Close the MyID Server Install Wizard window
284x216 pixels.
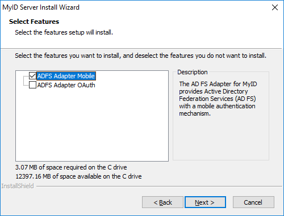275,7
